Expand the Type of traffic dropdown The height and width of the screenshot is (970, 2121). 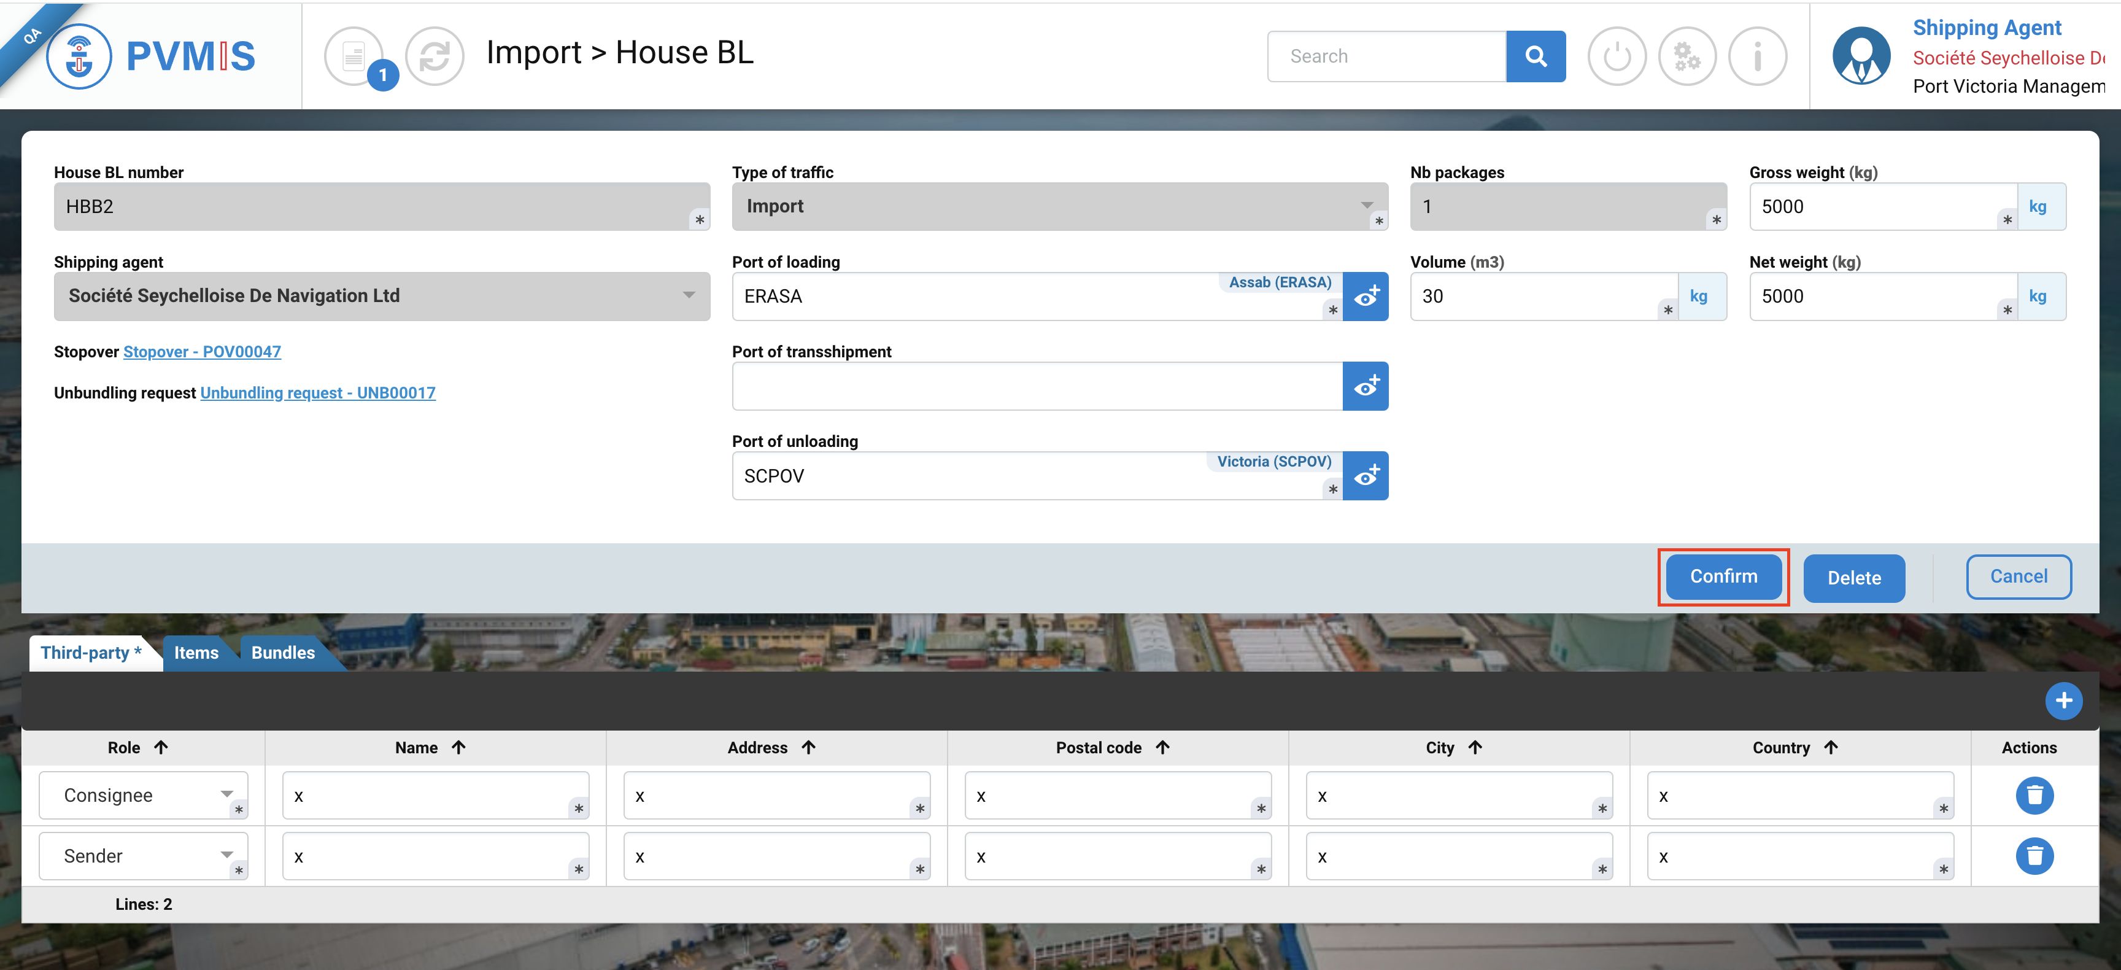1059,207
